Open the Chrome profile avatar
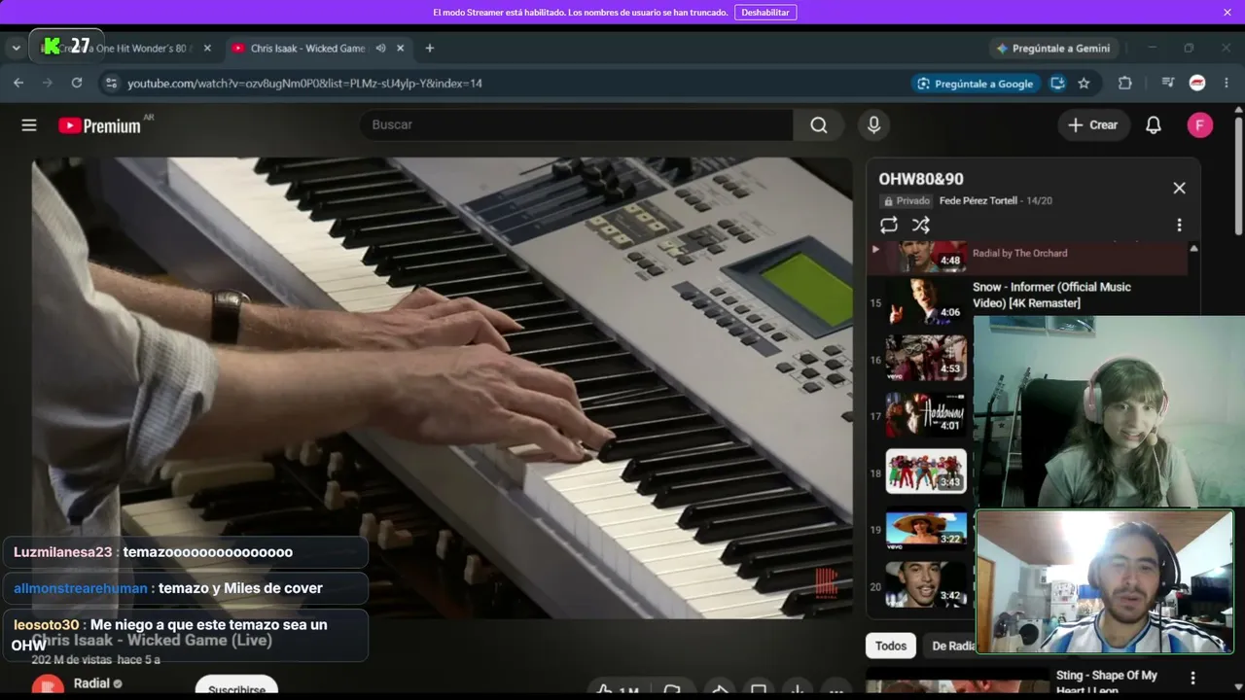The height and width of the screenshot is (700, 1245). pos(1197,84)
